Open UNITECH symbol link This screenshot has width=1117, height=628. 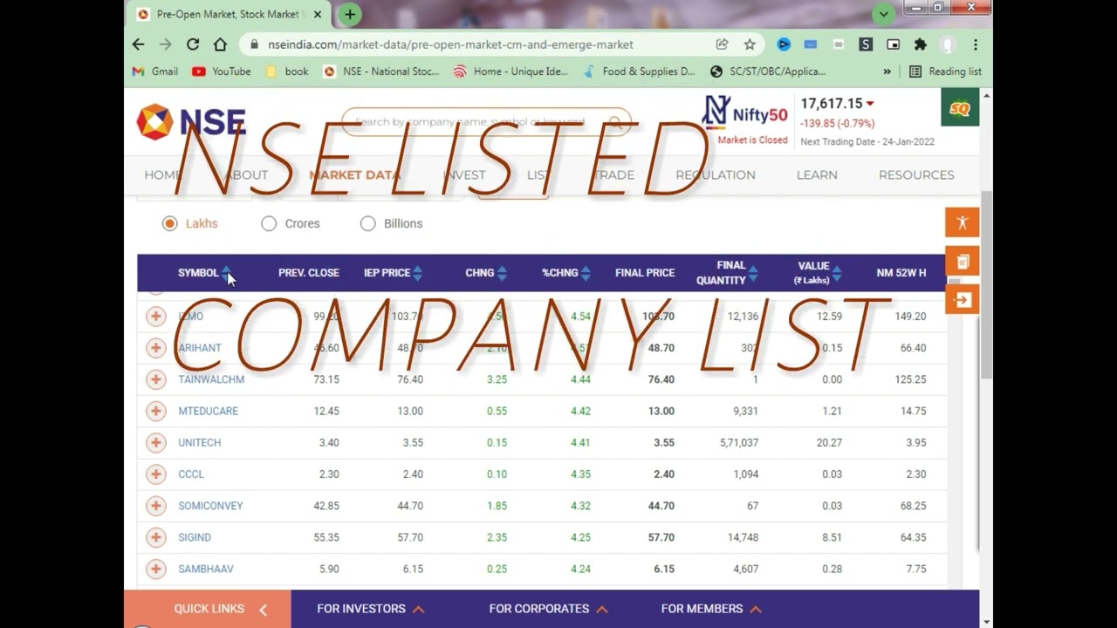coord(199,442)
